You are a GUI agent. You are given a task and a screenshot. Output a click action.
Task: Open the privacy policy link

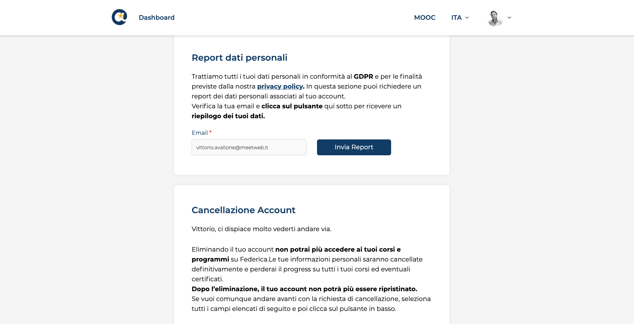(280, 86)
